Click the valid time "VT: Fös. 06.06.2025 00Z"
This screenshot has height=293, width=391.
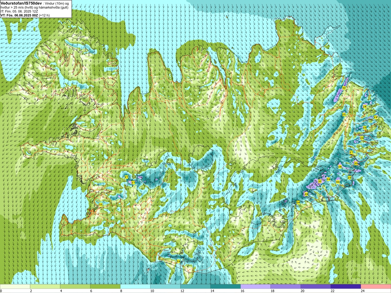(19, 15)
